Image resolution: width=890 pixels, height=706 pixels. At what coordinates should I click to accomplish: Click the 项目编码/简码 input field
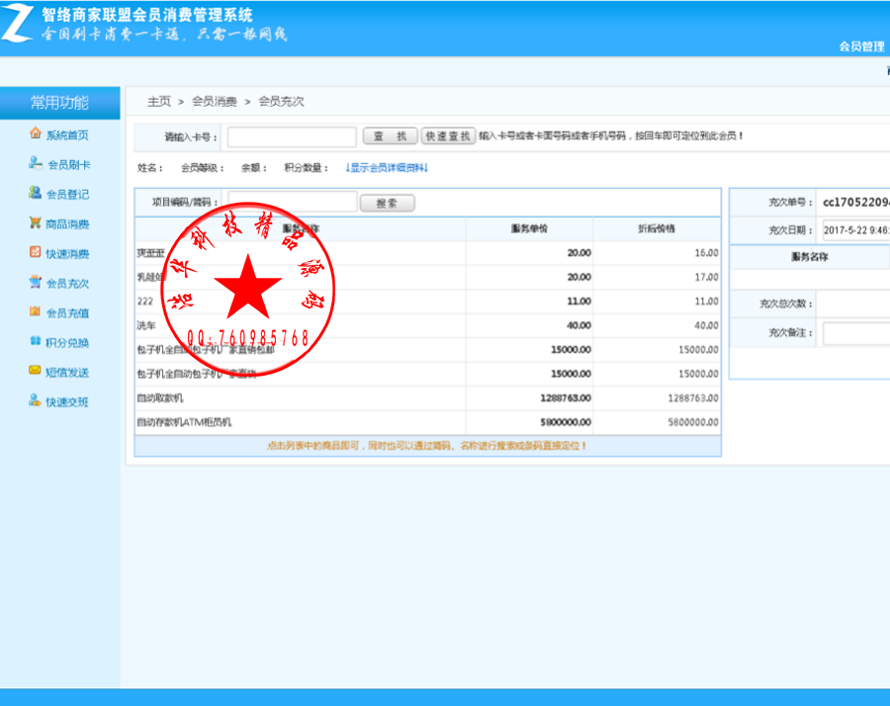point(293,202)
